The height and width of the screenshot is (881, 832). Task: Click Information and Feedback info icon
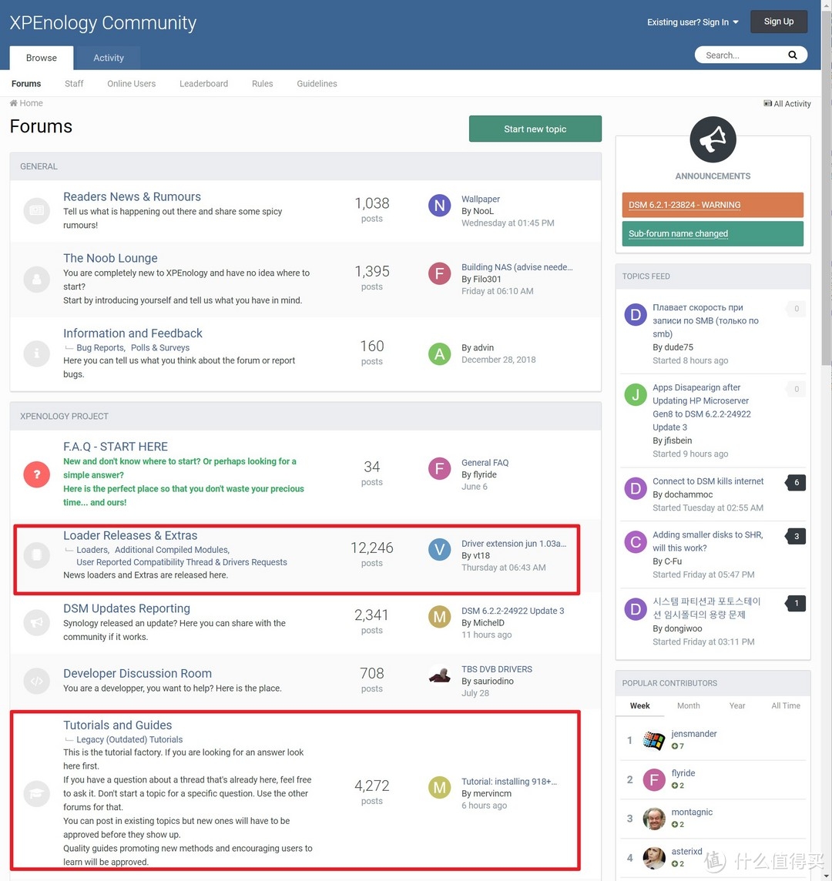click(x=36, y=353)
